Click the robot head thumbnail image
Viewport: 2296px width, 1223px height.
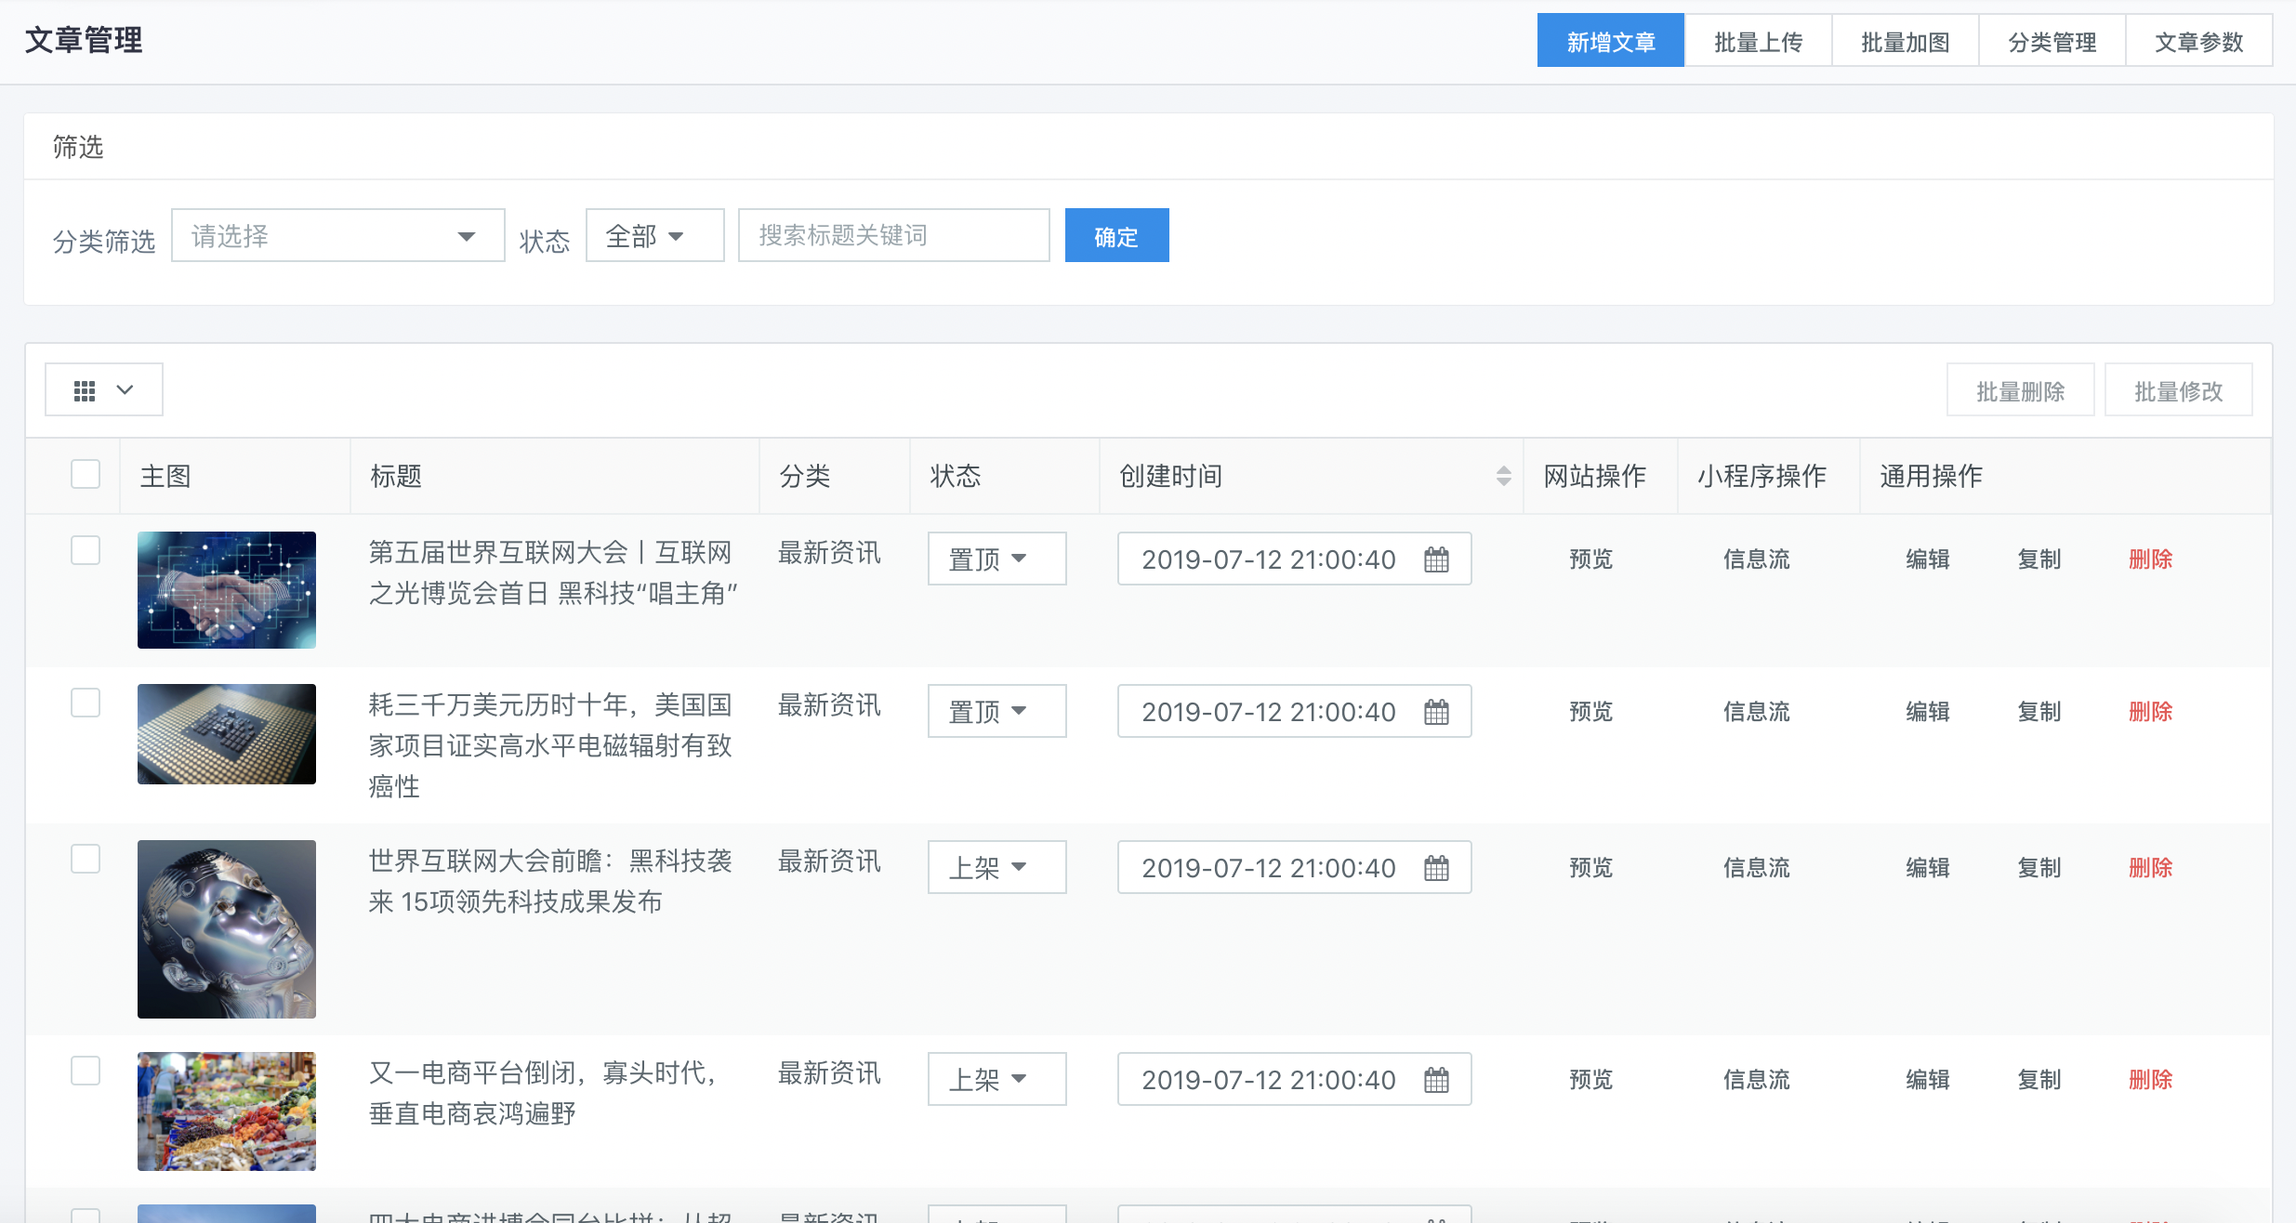click(227, 929)
